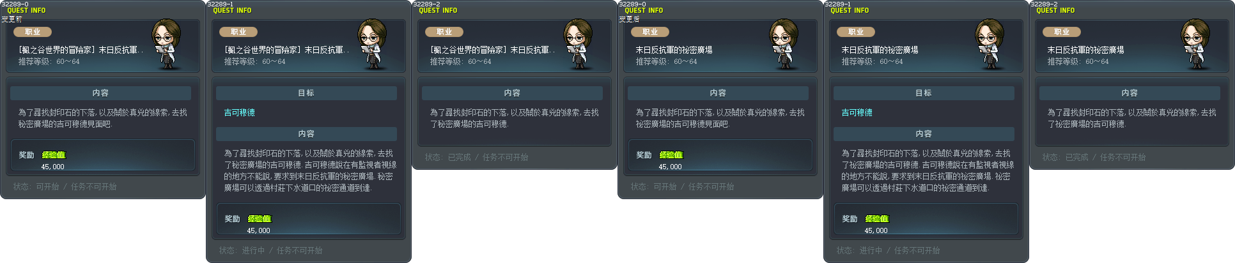Click the green 经验值 label in the 变更前 panel

click(53, 155)
